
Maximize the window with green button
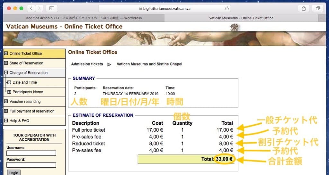(x=21, y=8)
